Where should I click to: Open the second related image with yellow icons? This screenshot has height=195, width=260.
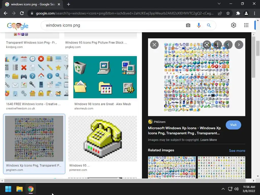coord(221,167)
